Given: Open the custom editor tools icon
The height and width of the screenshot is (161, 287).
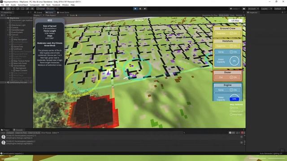Looking at the screenshot, I should pyautogui.click(x=32, y=8).
